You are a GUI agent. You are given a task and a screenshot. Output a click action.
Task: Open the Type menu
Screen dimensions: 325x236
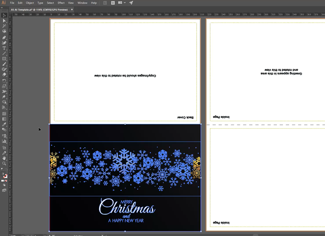[40, 3]
